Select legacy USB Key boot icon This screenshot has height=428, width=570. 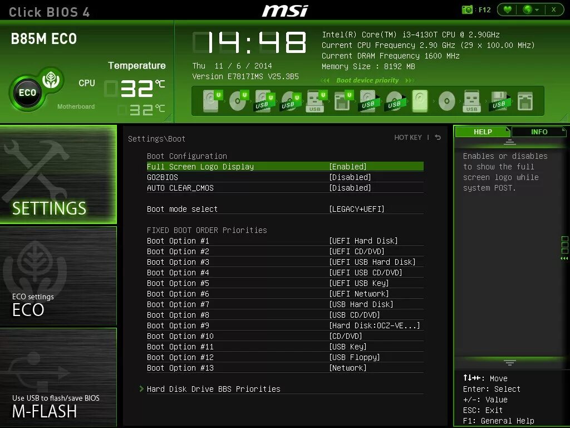(x=472, y=101)
